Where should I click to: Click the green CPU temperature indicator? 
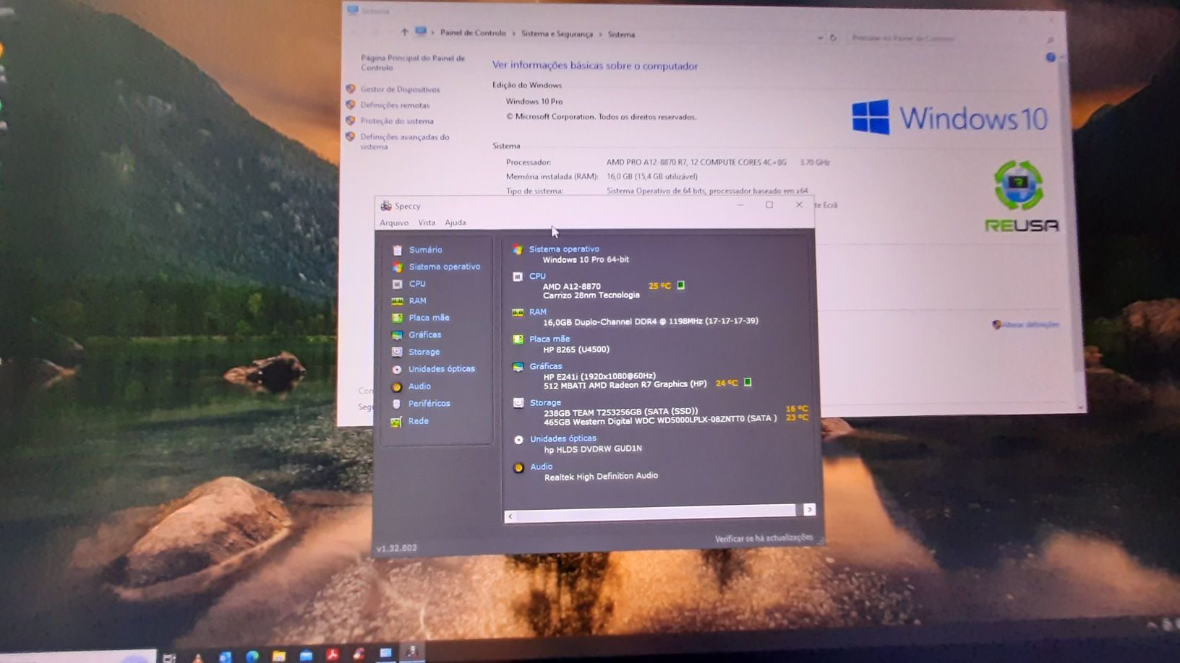point(680,285)
